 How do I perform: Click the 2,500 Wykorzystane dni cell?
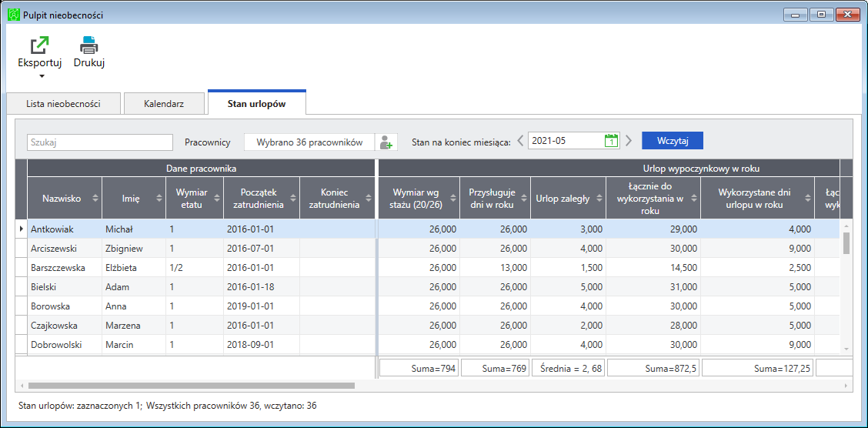(x=758, y=267)
